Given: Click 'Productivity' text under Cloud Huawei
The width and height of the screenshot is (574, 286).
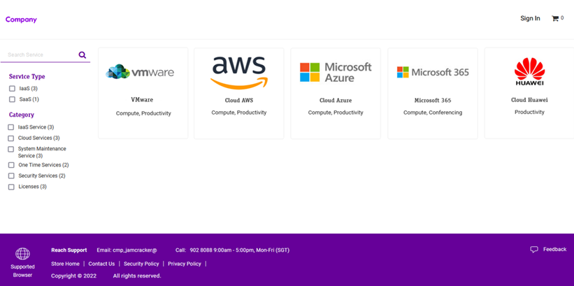Looking at the screenshot, I should [x=530, y=112].
